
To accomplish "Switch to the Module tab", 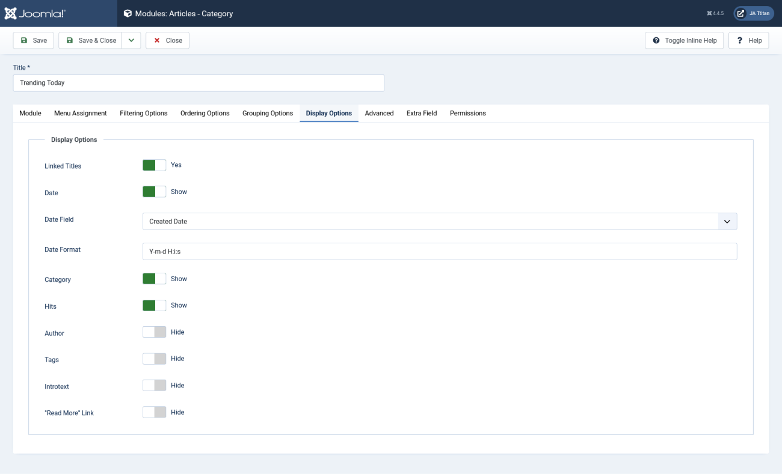I will coord(30,113).
